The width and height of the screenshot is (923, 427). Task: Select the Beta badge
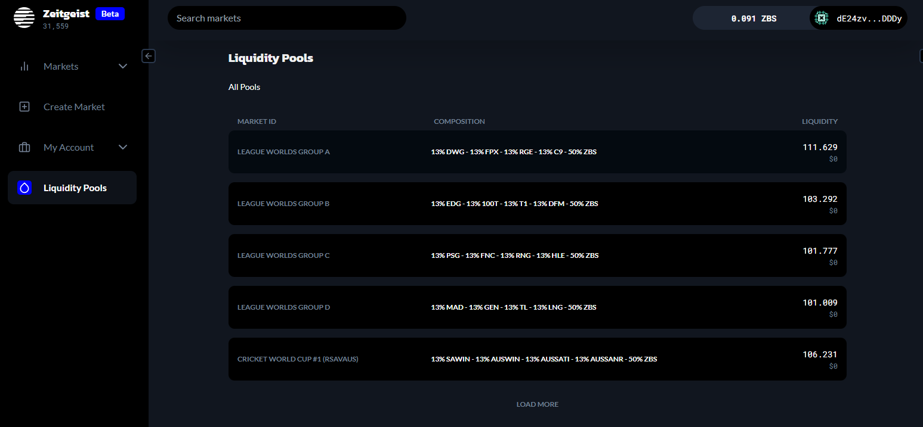click(110, 14)
